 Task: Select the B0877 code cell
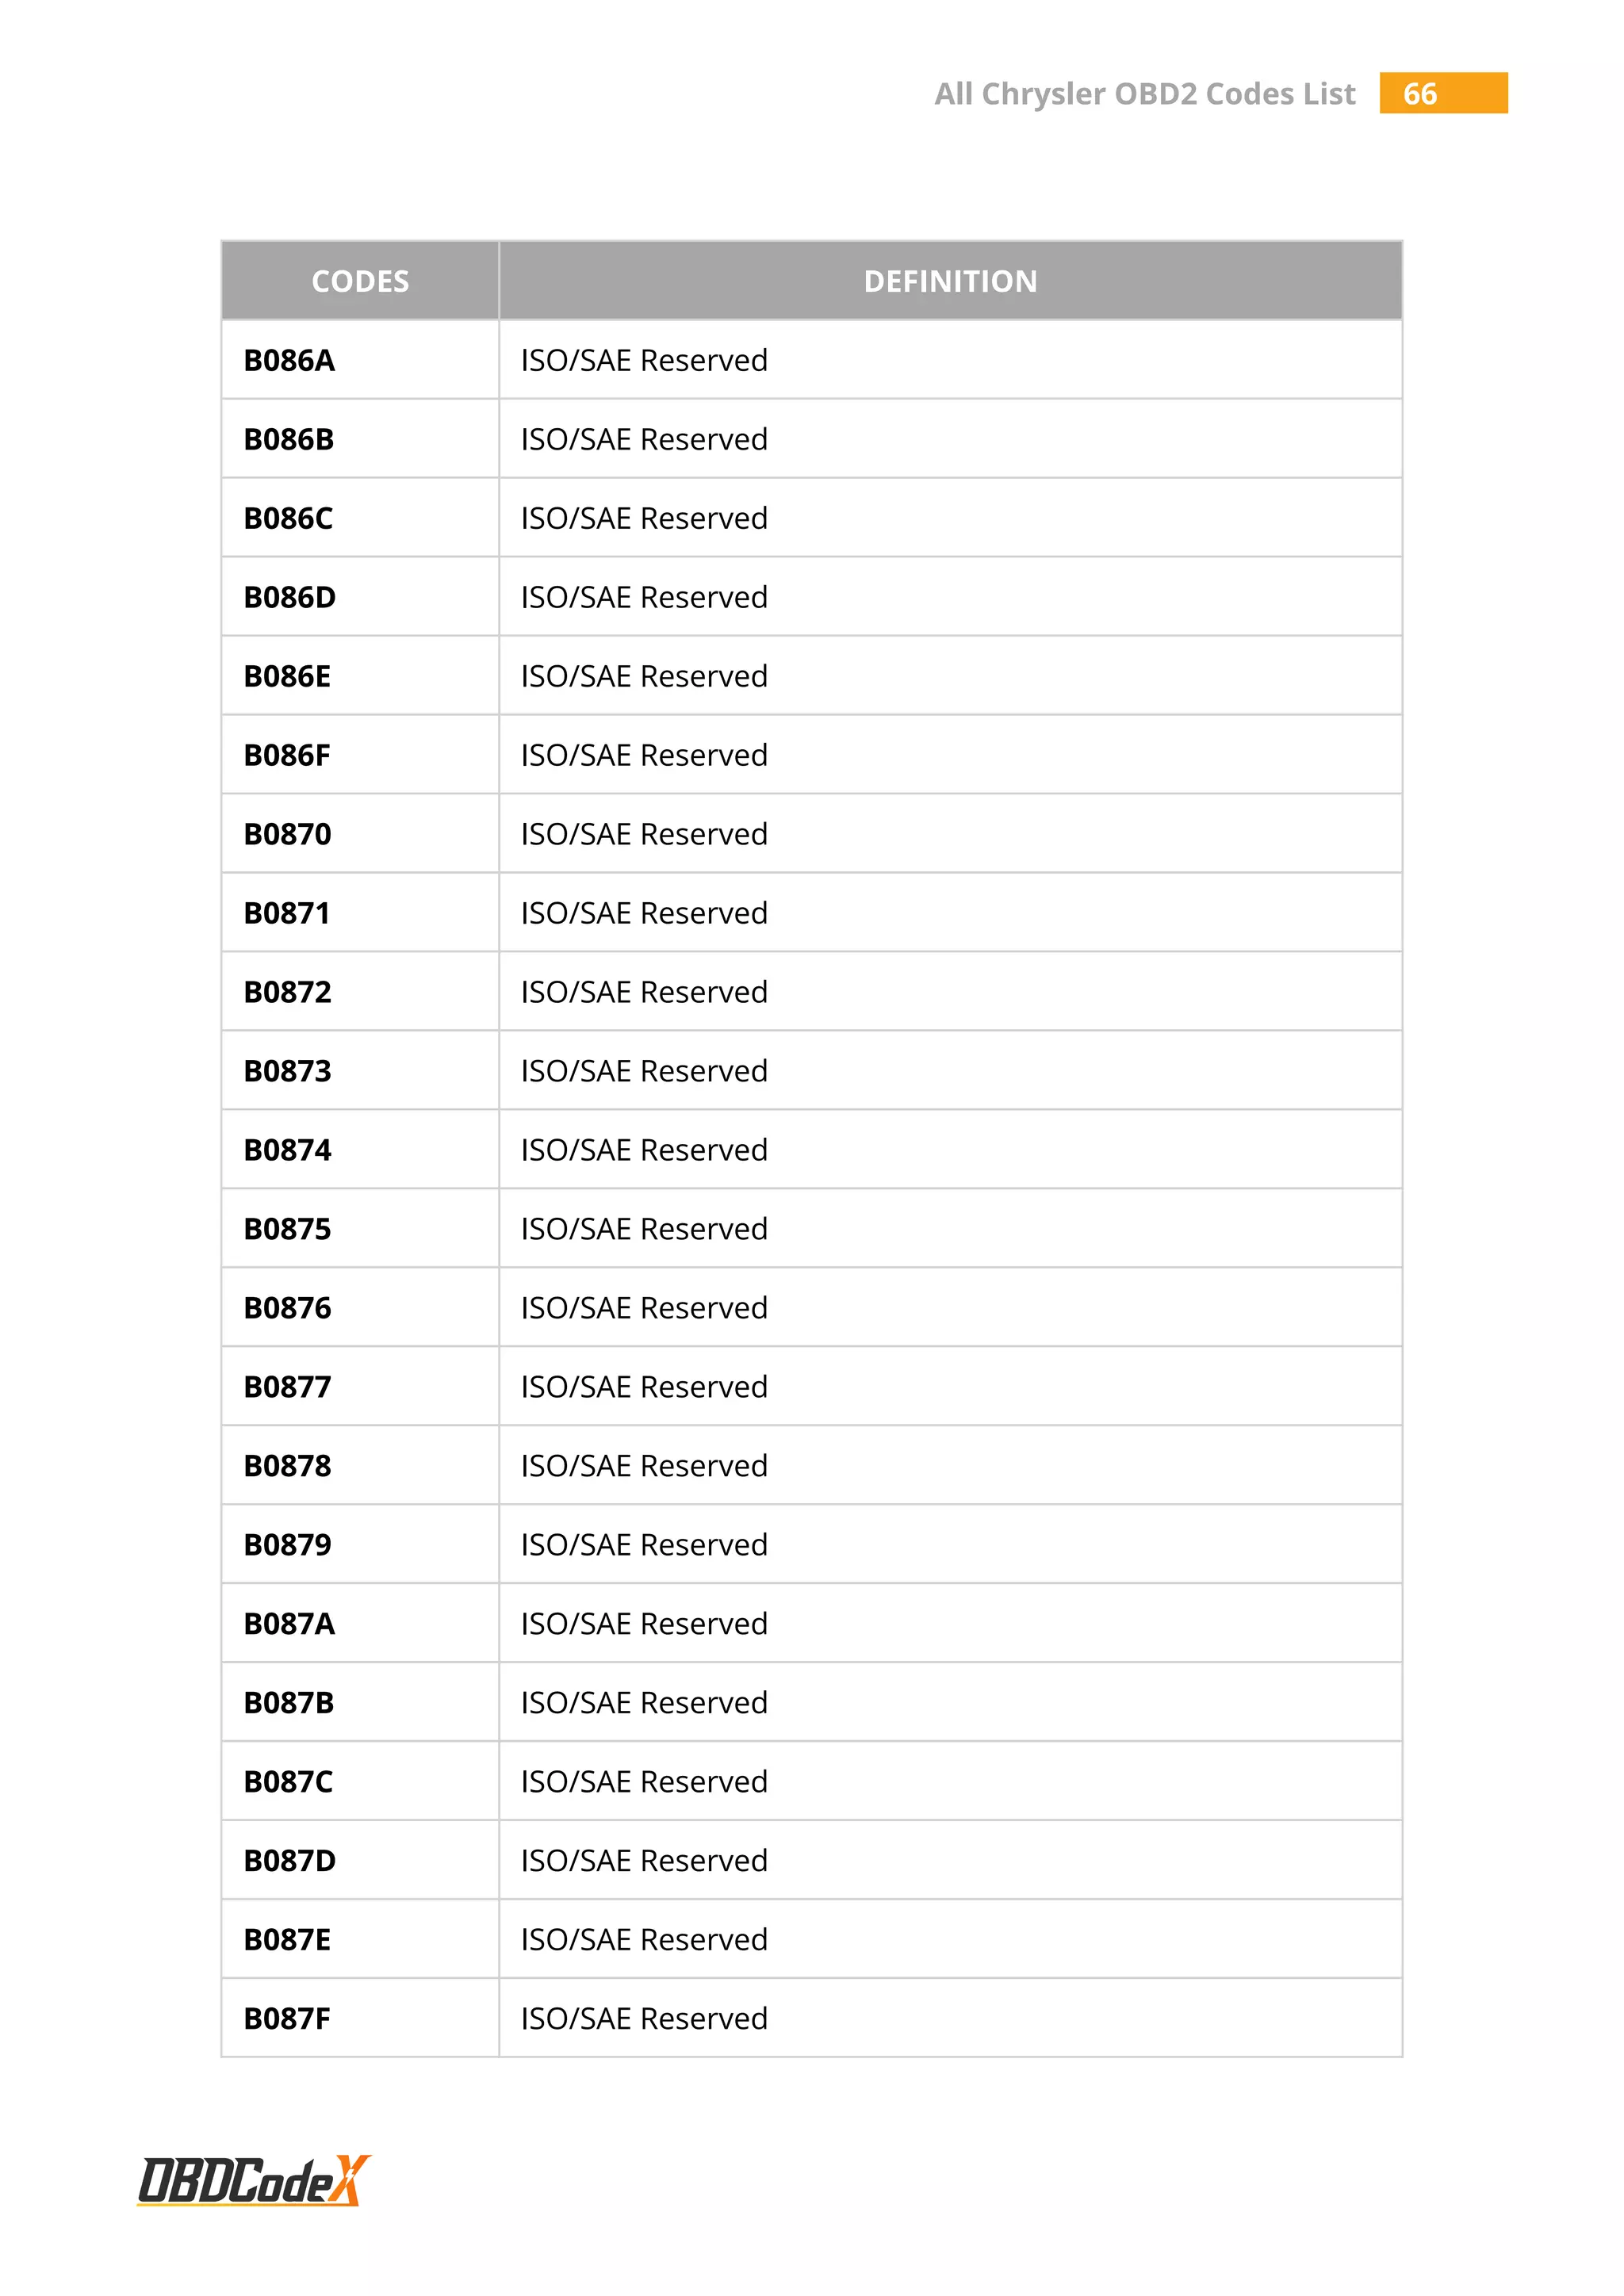point(287,1387)
